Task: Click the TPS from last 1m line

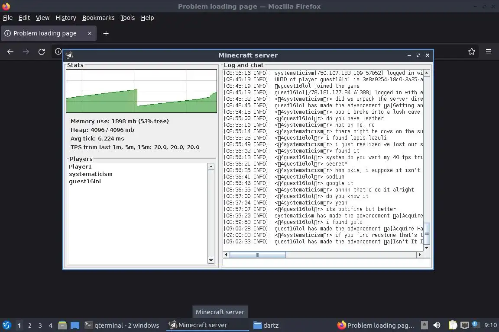Action: pyautogui.click(x=135, y=147)
